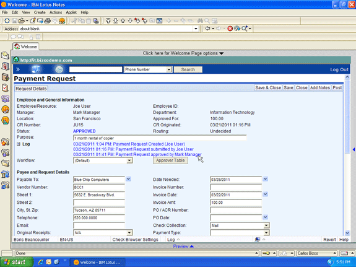Collapse the Log section
The width and height of the screenshot is (356, 267).
pos(19,144)
